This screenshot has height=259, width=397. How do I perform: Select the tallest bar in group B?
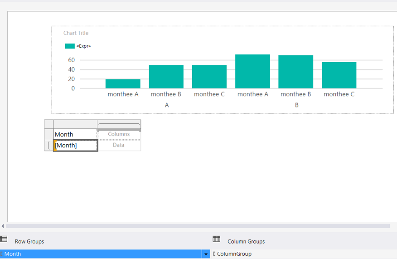[253, 72]
